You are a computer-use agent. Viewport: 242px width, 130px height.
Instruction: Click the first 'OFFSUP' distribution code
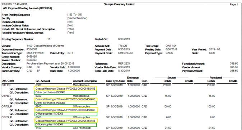(6, 106)
